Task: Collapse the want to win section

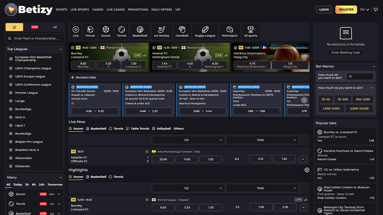Action: click(x=372, y=88)
